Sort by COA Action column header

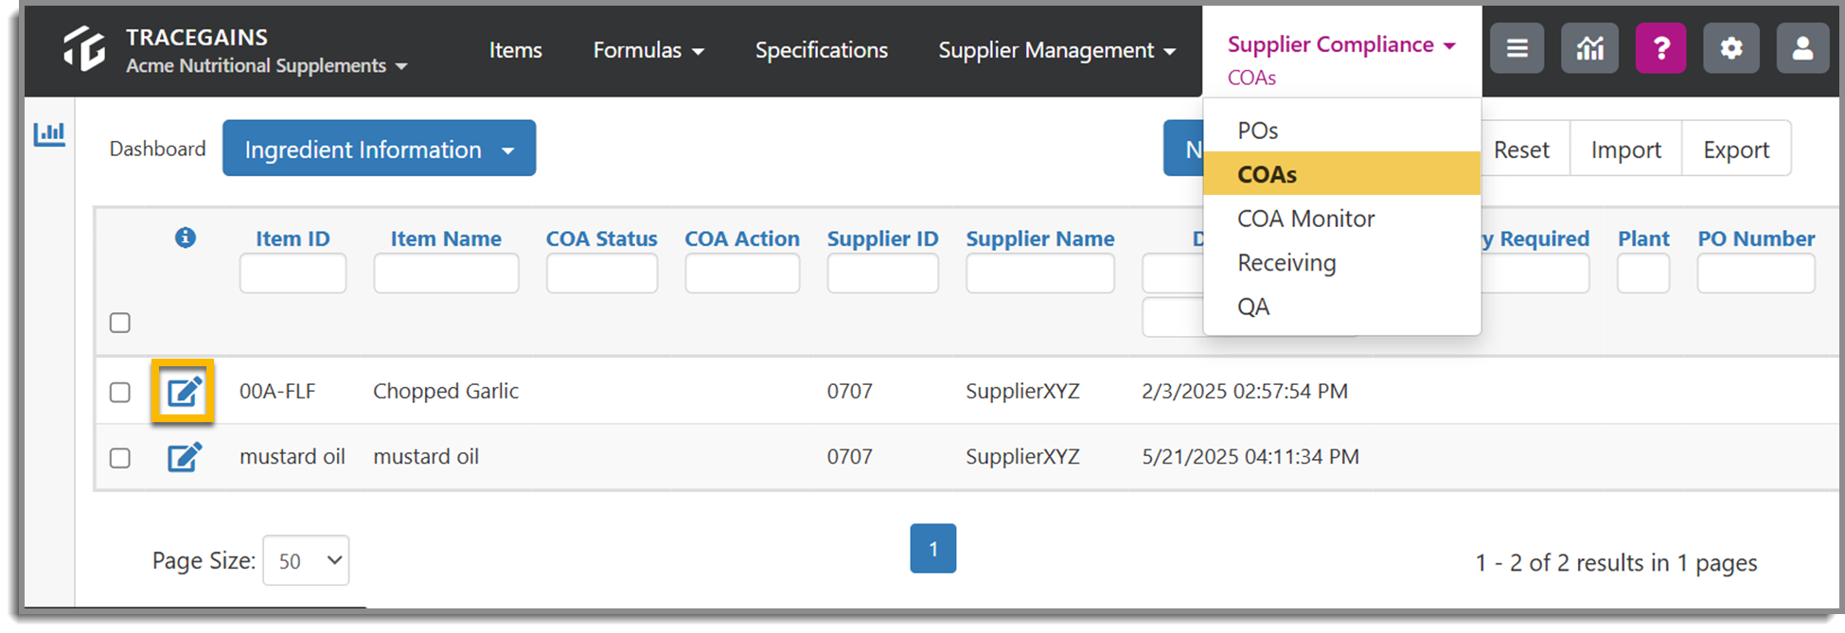742,238
